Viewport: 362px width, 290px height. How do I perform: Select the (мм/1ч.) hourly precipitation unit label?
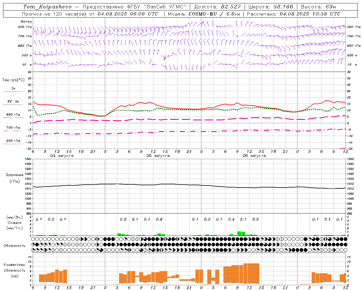point(15,228)
